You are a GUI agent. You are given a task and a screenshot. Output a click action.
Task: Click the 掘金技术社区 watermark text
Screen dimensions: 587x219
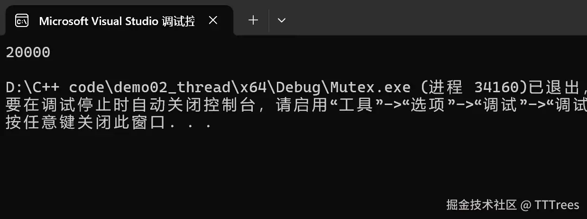pos(481,205)
